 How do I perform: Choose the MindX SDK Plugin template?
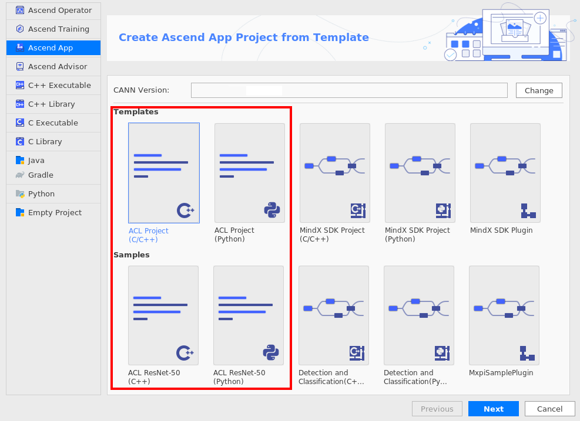(505, 172)
